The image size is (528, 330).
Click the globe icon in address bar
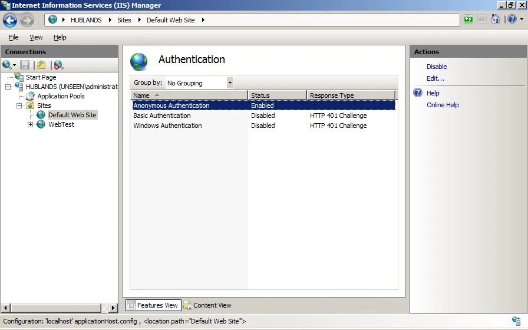pos(52,19)
